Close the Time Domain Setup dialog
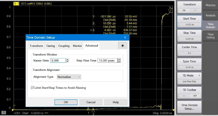Image resolution: width=218 pixels, height=116 pixels. (x=125, y=37)
